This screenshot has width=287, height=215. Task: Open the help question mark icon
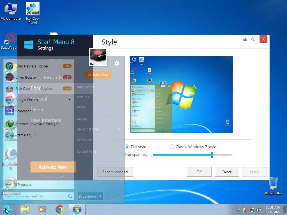[x=253, y=39]
